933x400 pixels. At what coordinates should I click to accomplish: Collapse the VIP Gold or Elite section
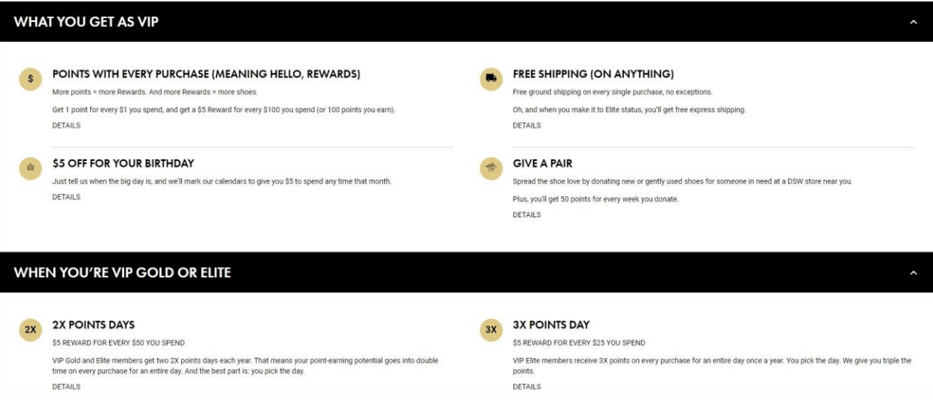tap(913, 272)
